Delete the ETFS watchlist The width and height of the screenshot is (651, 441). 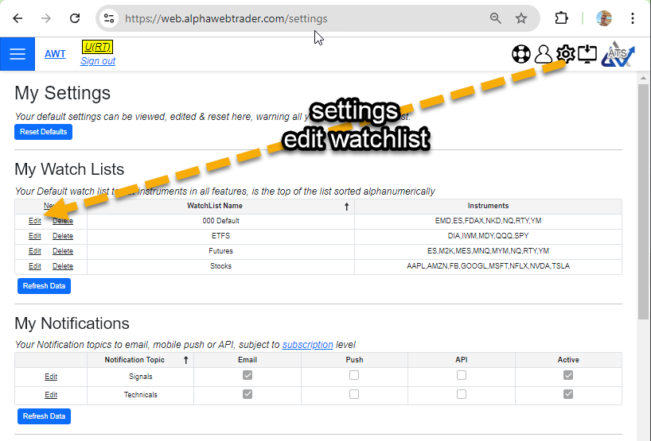click(63, 236)
